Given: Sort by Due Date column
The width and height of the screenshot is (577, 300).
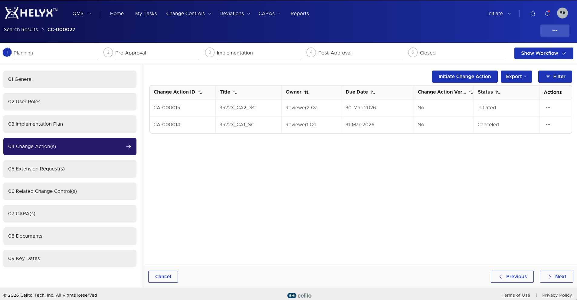Looking at the screenshot, I should click(x=373, y=92).
